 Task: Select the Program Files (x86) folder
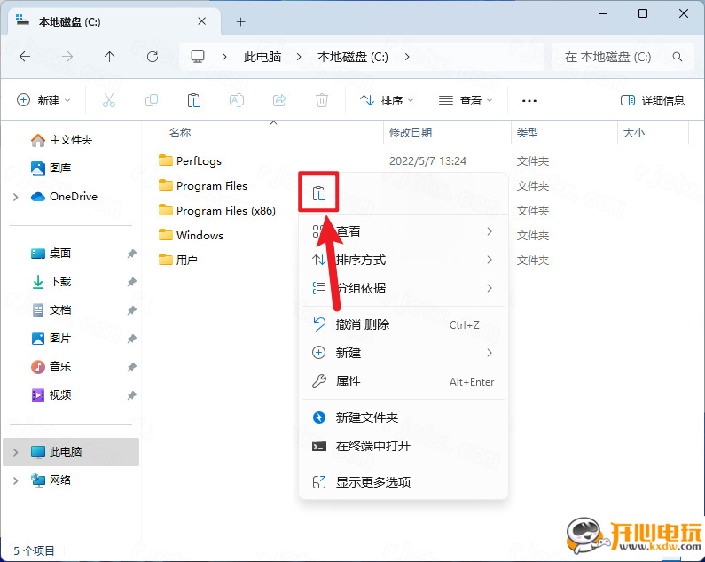click(217, 210)
